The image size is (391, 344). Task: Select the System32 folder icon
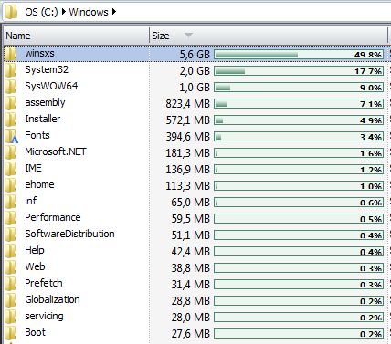click(x=11, y=70)
